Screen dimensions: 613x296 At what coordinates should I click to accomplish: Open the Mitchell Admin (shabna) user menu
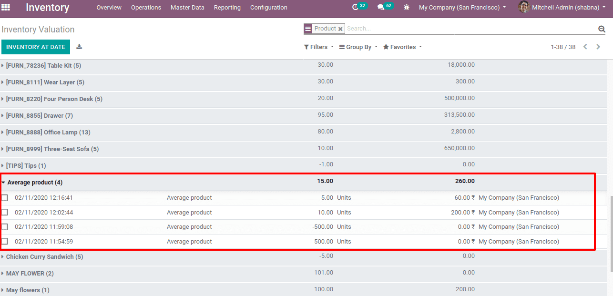(x=569, y=8)
